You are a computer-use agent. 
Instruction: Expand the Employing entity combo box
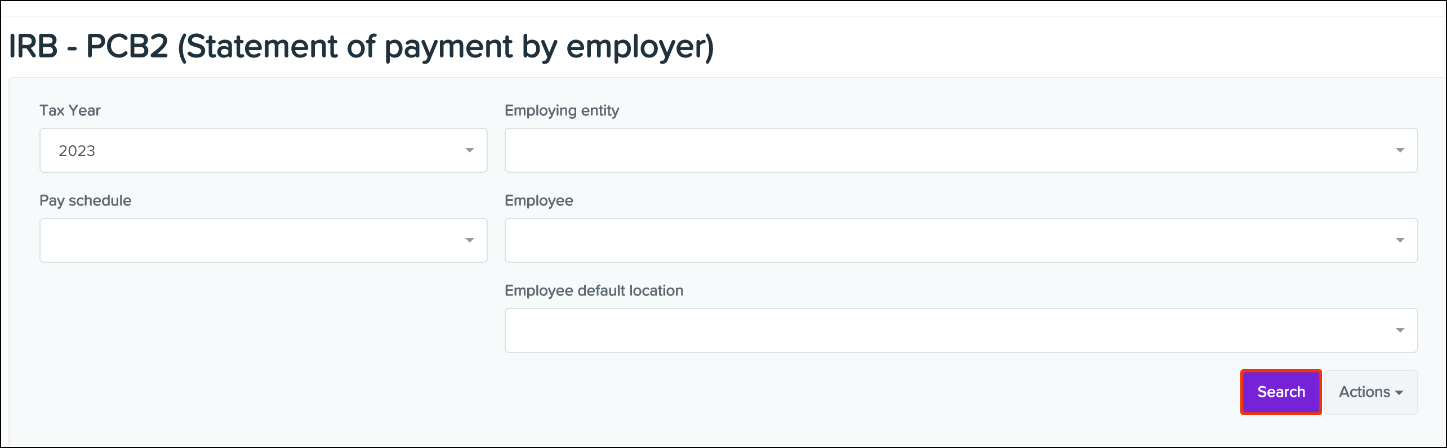(x=960, y=150)
